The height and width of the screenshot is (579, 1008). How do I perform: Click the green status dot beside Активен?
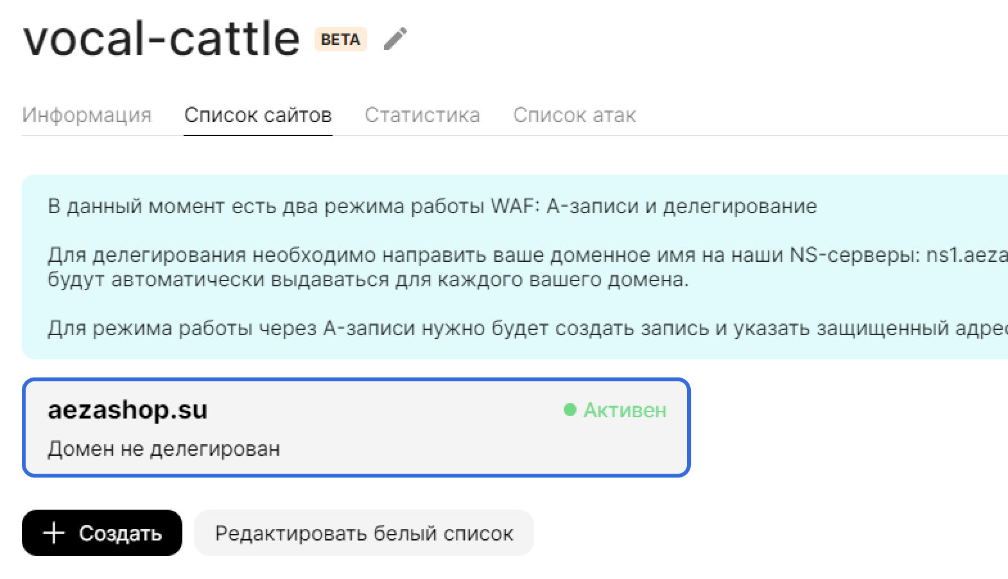pos(569,410)
